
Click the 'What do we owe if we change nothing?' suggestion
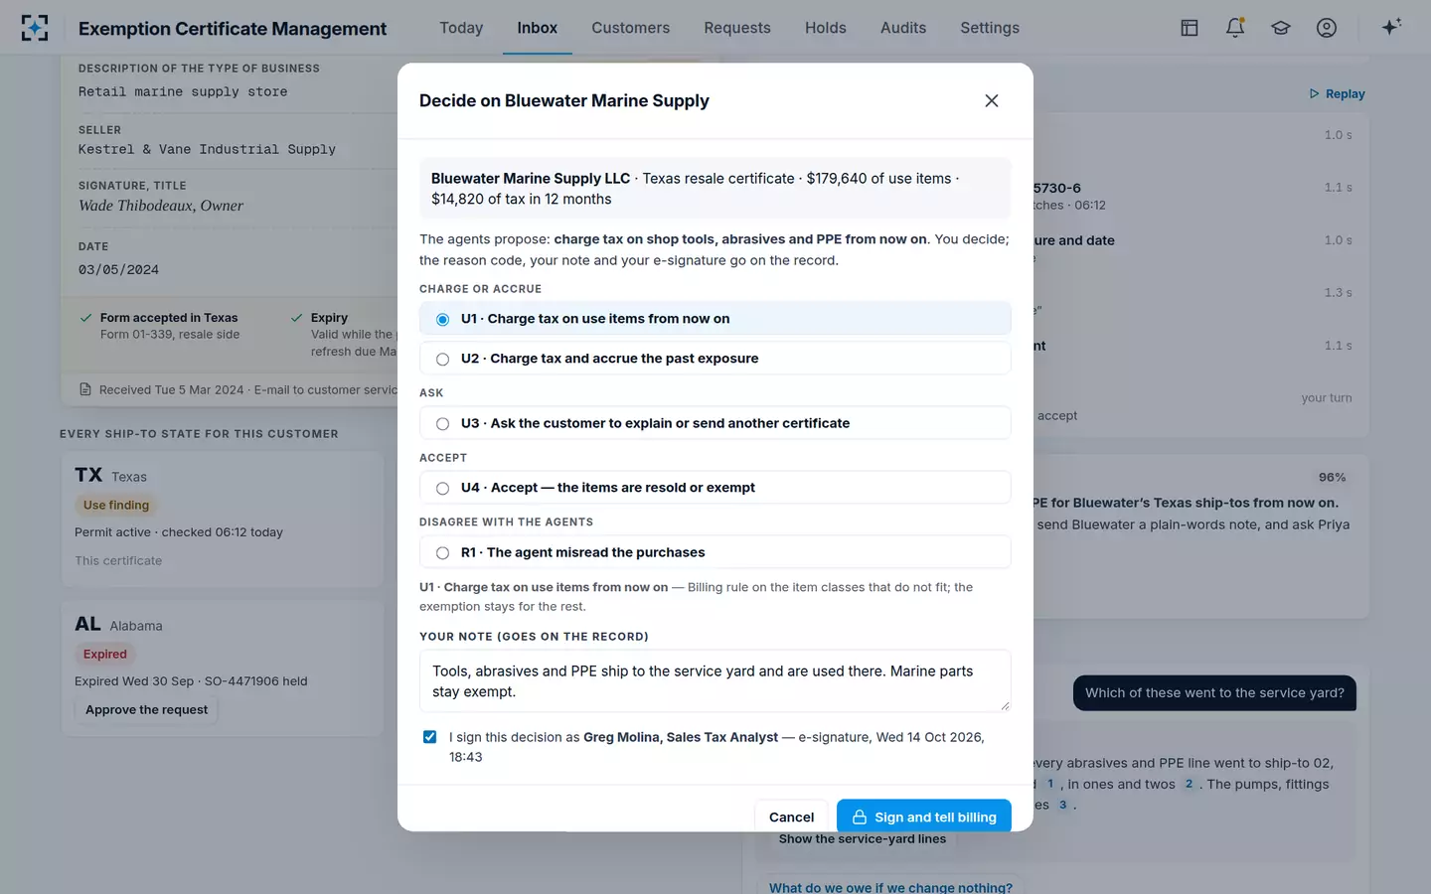point(890,888)
